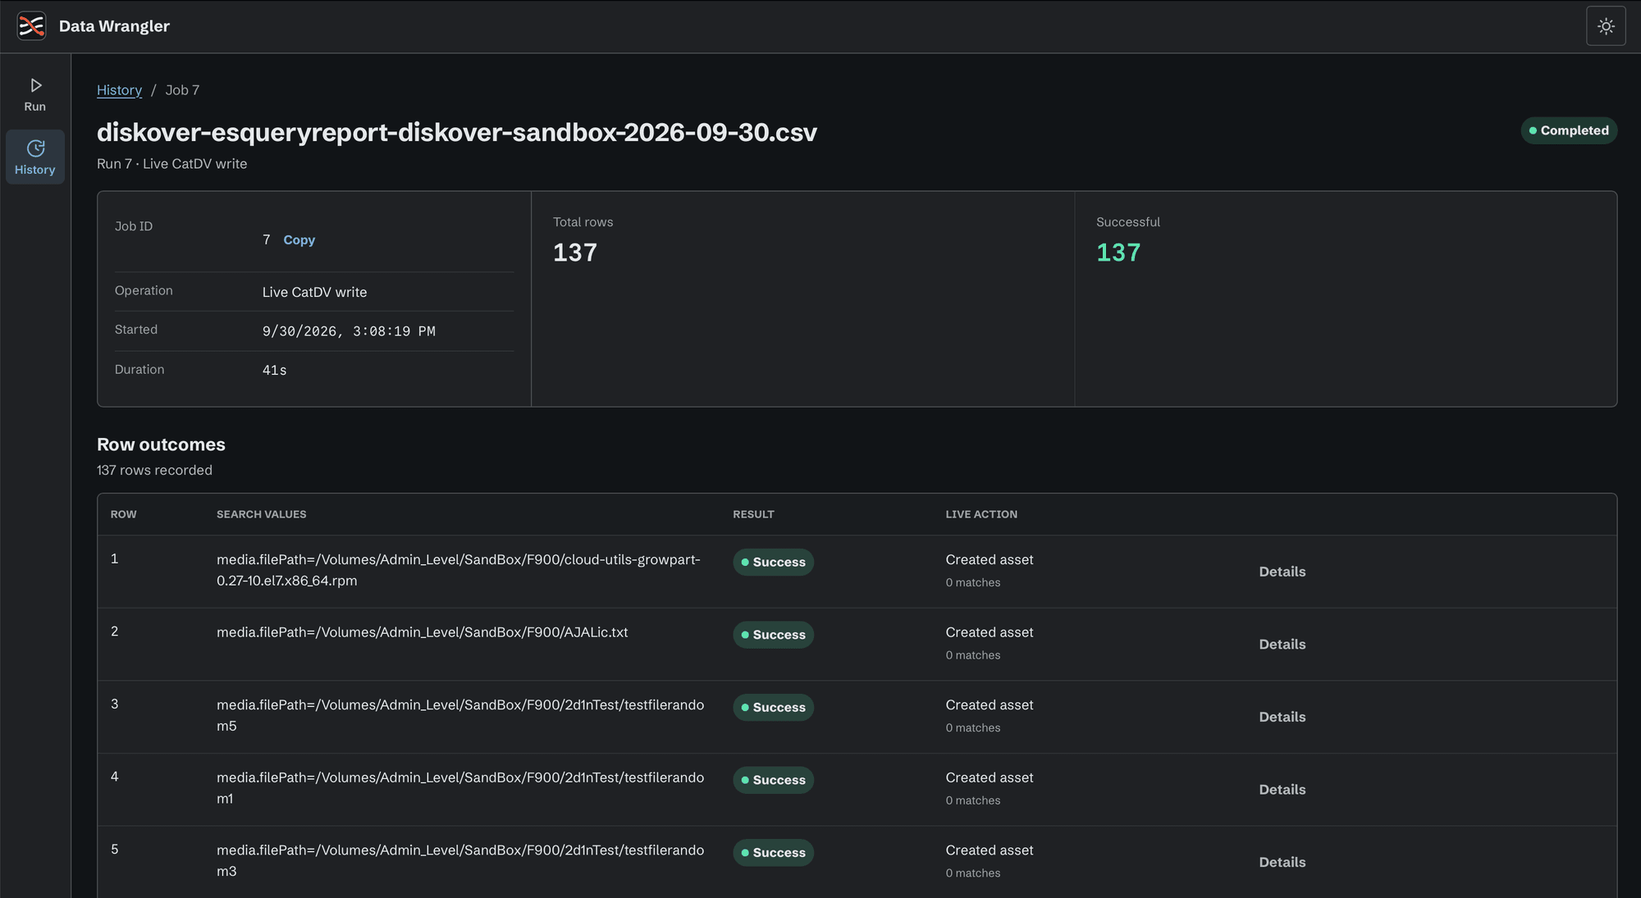Viewport: 1641px width, 898px height.
Task: Click the Row outcomes heading
Action: (x=161, y=444)
